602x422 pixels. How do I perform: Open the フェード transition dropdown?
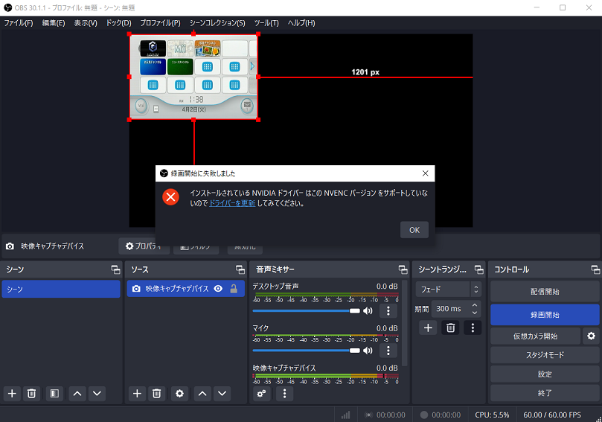[449, 289]
